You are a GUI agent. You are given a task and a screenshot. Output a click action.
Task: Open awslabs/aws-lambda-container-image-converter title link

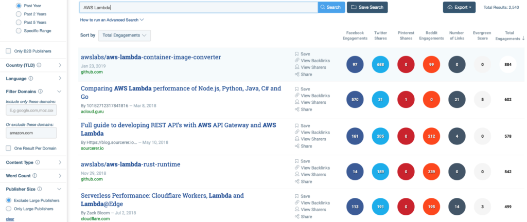tap(151, 57)
